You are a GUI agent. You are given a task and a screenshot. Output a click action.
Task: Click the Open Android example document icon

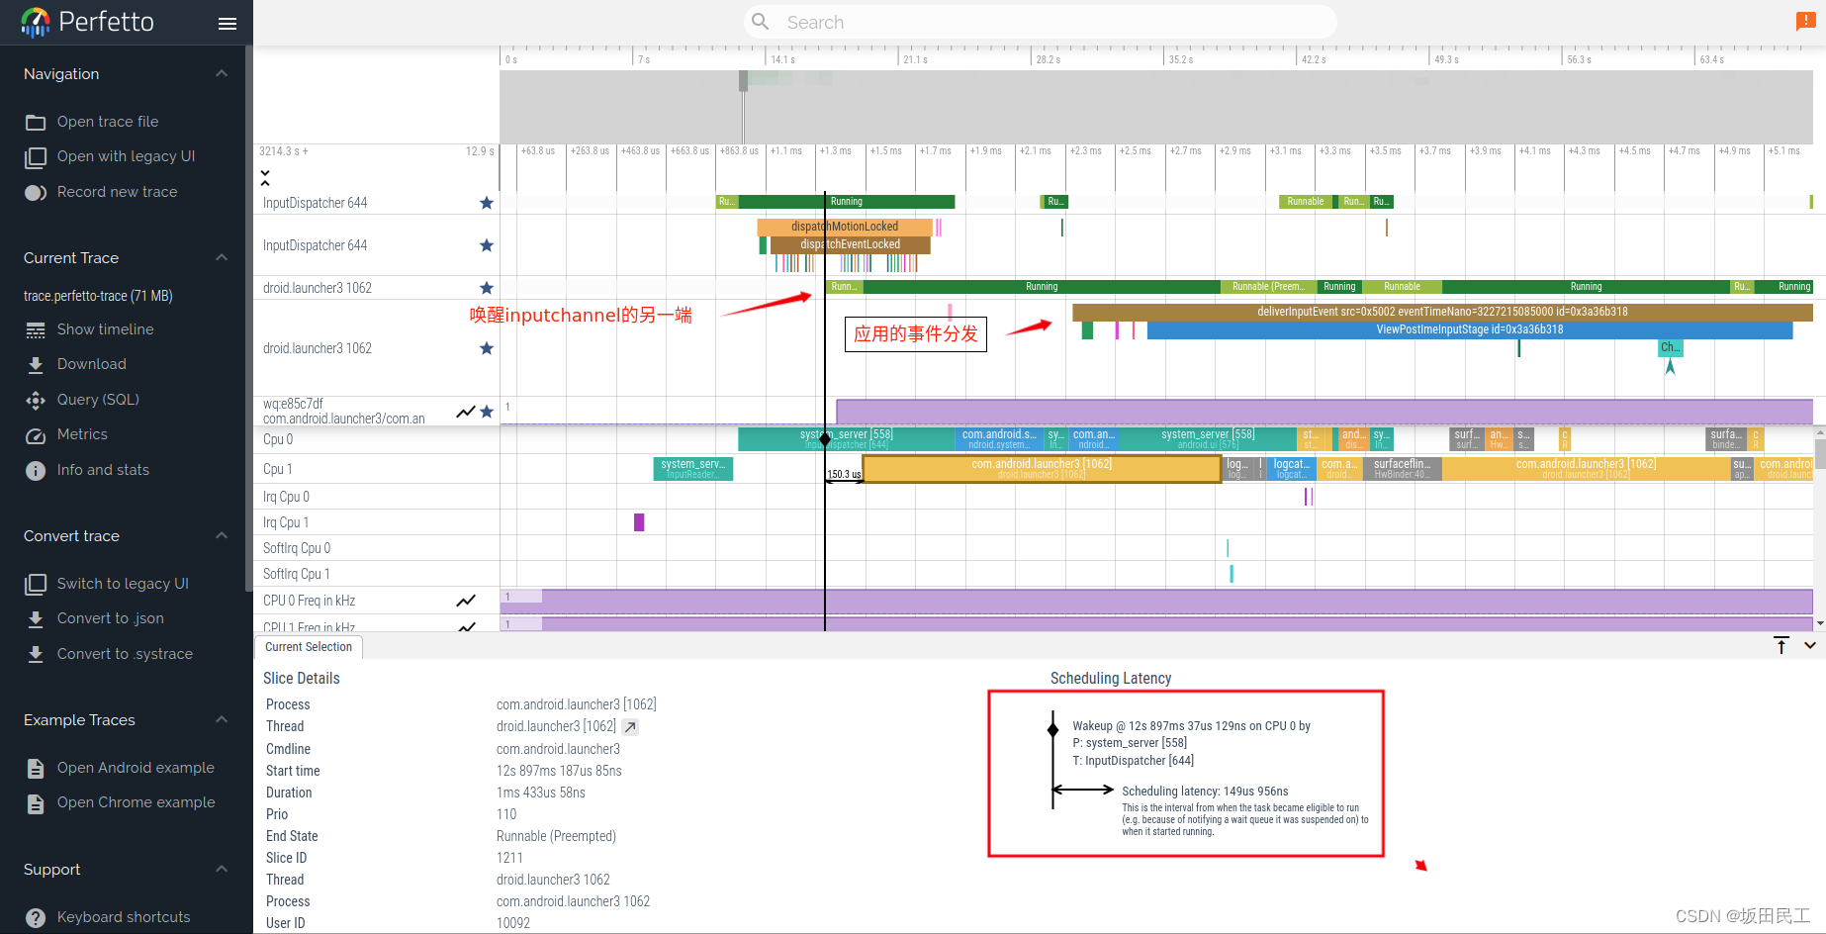click(36, 768)
